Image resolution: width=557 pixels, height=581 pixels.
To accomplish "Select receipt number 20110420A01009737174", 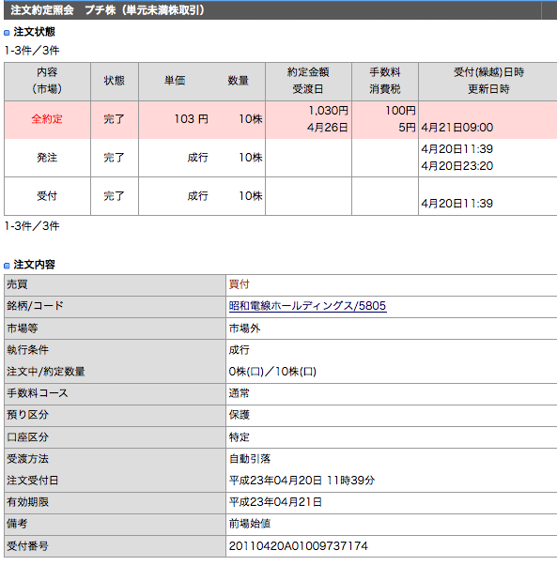I will 299,545.
